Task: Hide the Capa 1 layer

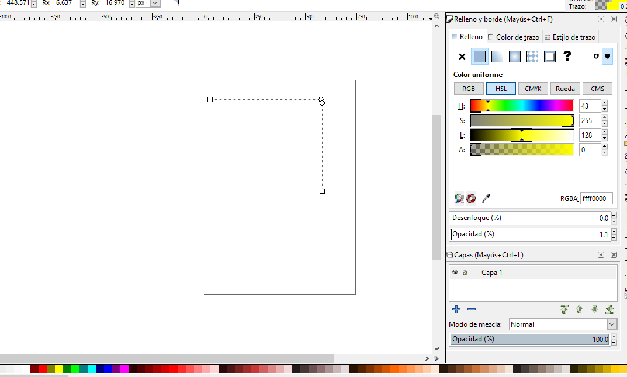Action: (x=455, y=272)
